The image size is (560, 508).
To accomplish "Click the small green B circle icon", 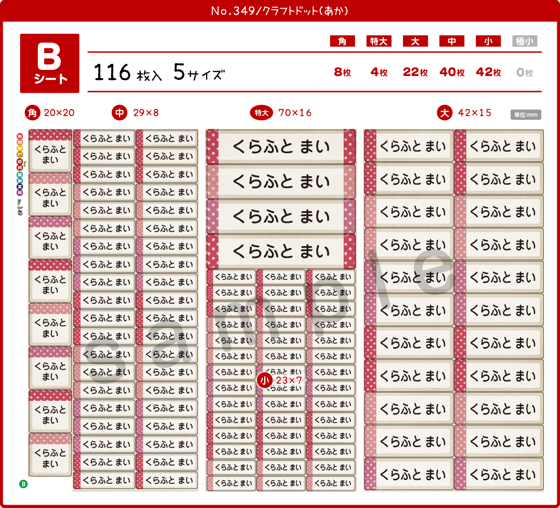I will tap(23, 484).
